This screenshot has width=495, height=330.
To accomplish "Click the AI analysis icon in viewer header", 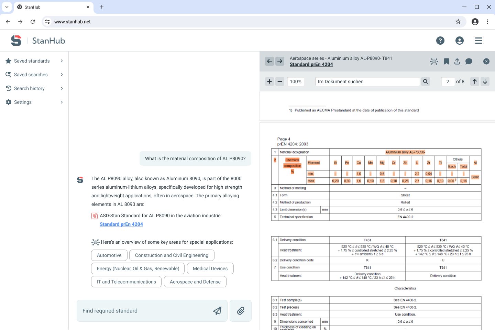I will coord(434,61).
